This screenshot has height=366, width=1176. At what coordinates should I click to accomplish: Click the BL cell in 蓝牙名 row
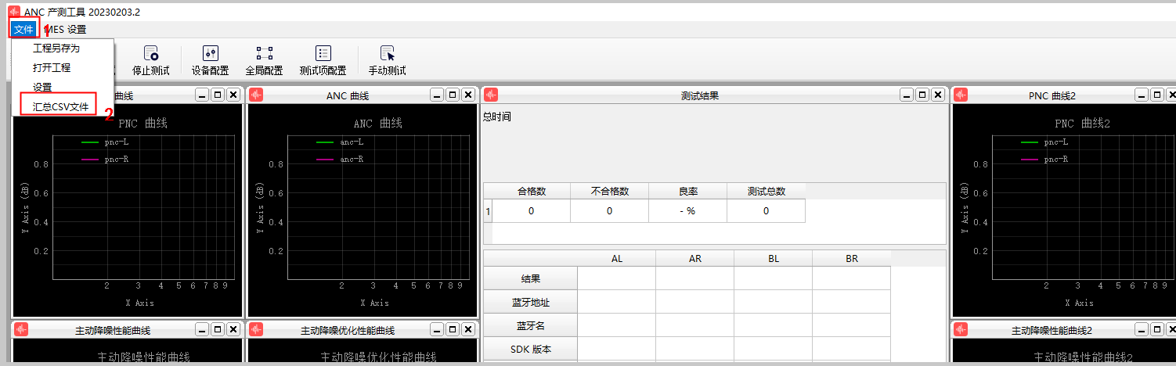[774, 325]
